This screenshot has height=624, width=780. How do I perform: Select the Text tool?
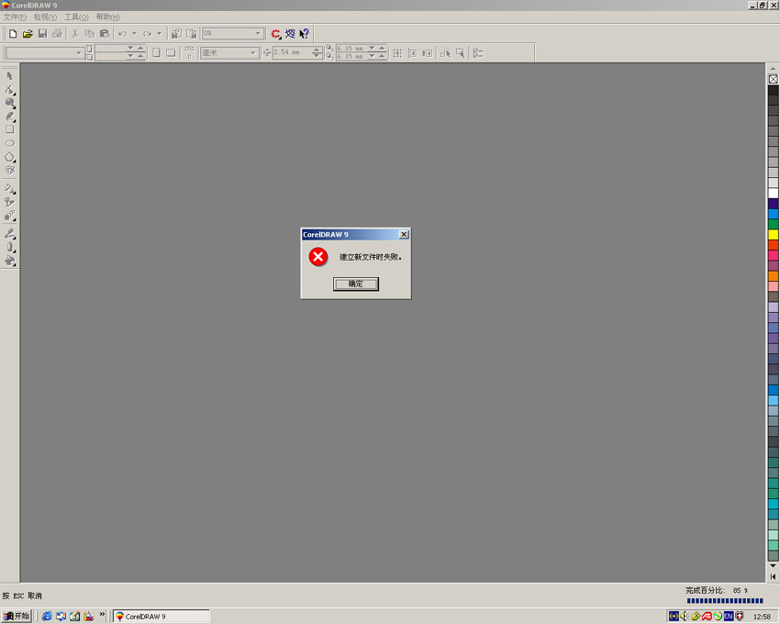pos(10,170)
